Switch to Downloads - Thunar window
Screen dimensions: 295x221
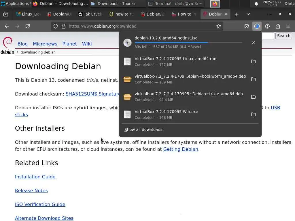[x=118, y=3]
